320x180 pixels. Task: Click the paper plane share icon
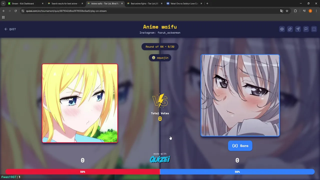click(x=298, y=29)
